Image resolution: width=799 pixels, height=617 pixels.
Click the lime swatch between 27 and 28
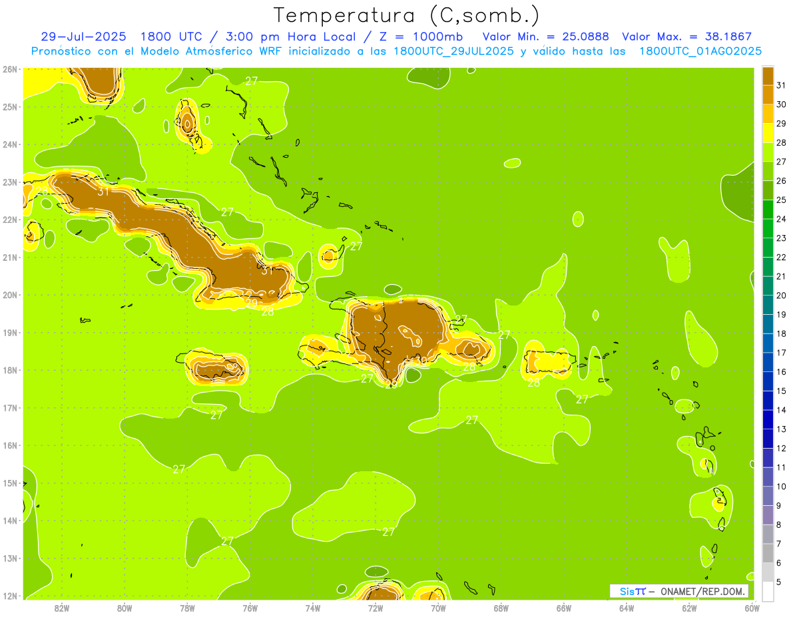(768, 152)
